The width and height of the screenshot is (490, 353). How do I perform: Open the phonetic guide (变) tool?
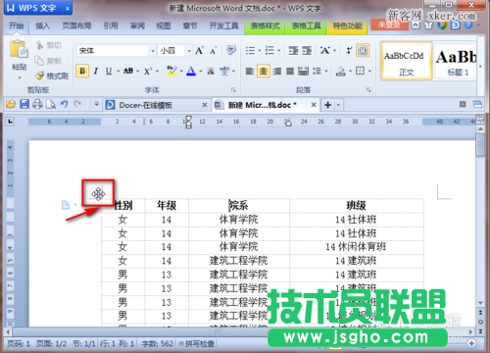tap(224, 71)
